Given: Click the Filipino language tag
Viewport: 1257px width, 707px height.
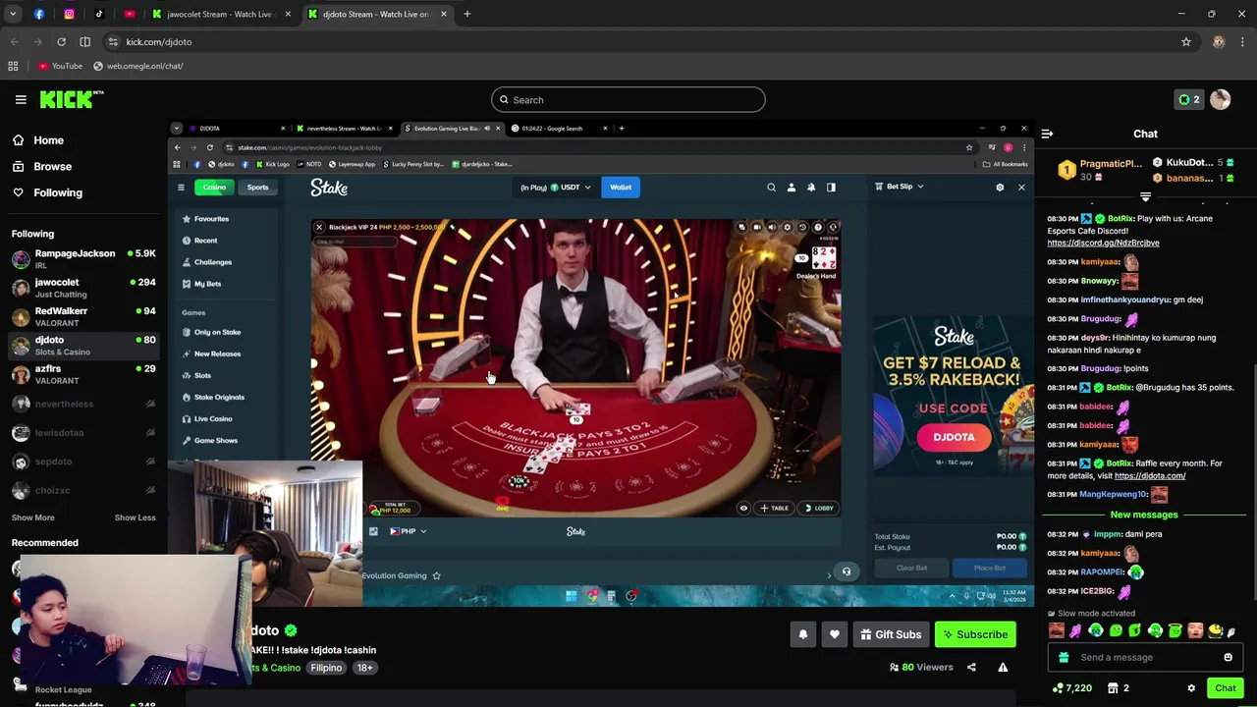Looking at the screenshot, I should coord(326,668).
